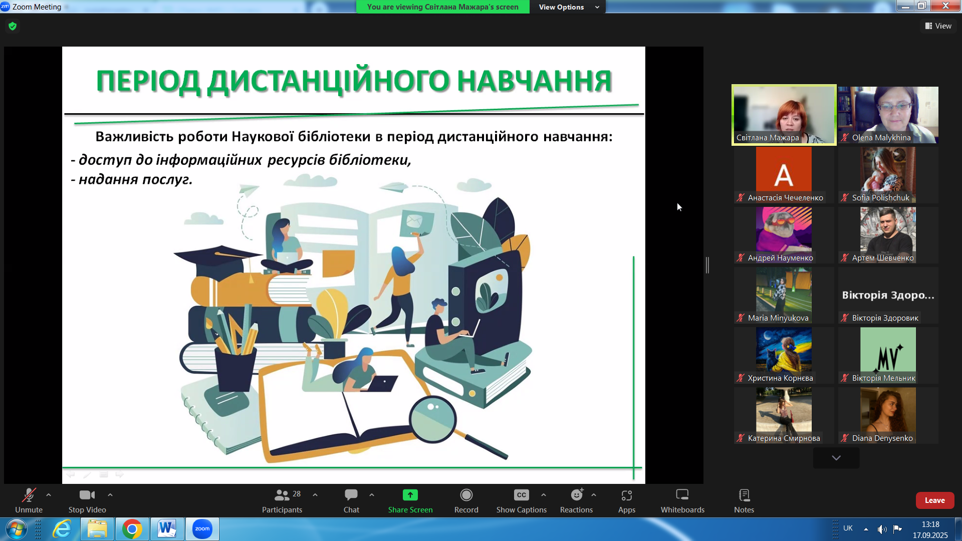Expand more participant videos chevron
Screen dimensions: 962x541
point(836,458)
